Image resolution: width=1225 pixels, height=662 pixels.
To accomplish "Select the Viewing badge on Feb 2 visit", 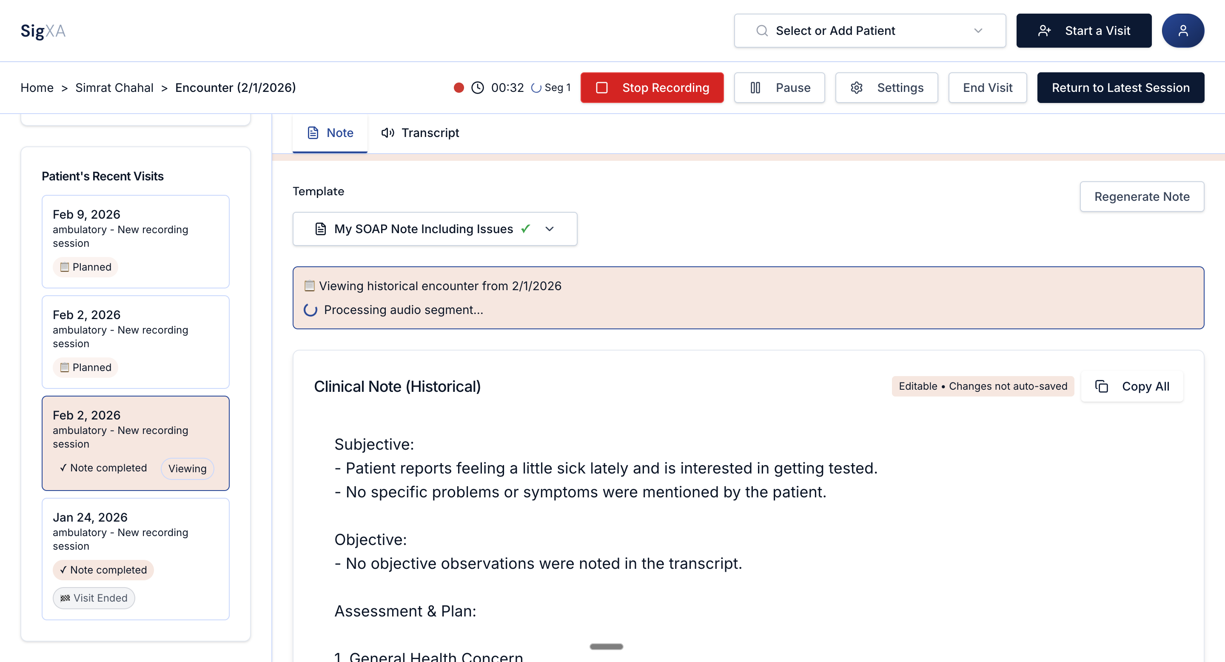I will (187, 468).
